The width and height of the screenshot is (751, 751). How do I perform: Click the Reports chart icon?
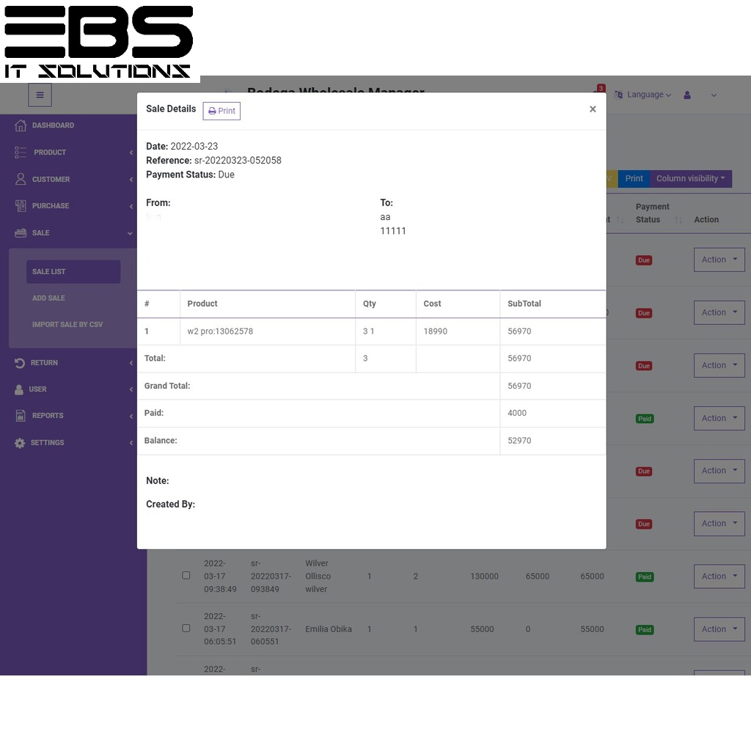coord(20,416)
